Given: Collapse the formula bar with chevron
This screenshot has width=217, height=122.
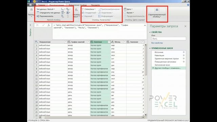Looking at the screenshot, I should click(145, 25).
